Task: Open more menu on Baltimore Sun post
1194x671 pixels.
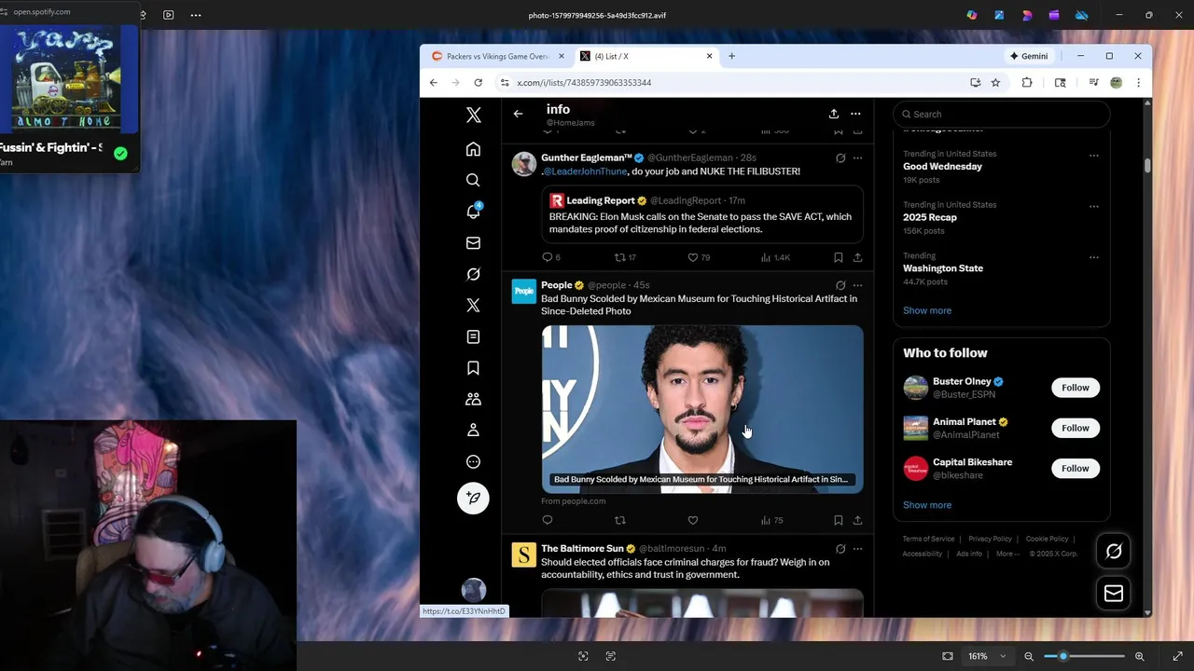Action: click(x=857, y=549)
